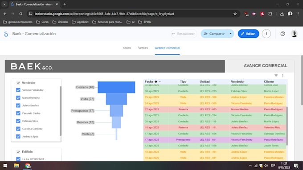Open the volume control in system tray

[266, 166]
